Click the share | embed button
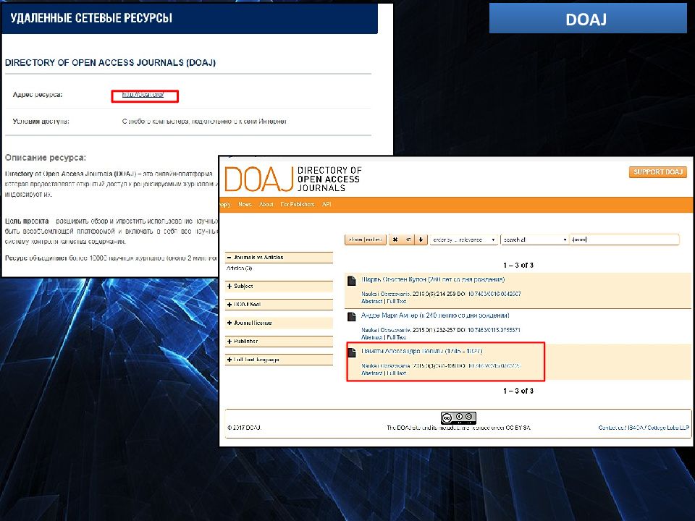 point(365,240)
